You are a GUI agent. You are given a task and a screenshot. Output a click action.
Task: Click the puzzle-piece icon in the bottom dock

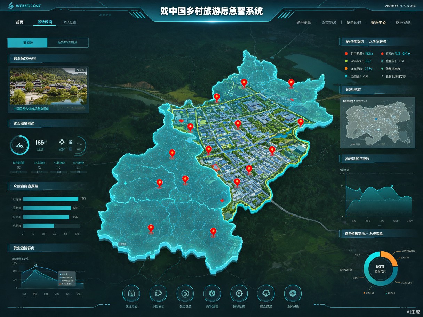[158, 294]
